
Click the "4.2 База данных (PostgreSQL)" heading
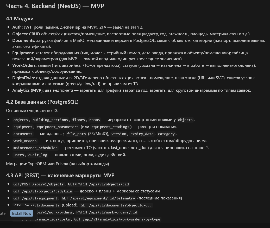(42, 102)
